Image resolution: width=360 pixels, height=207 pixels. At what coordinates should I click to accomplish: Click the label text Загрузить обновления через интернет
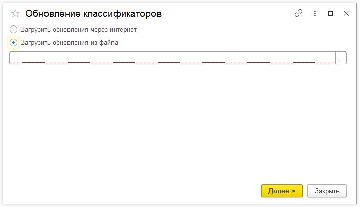coord(78,30)
